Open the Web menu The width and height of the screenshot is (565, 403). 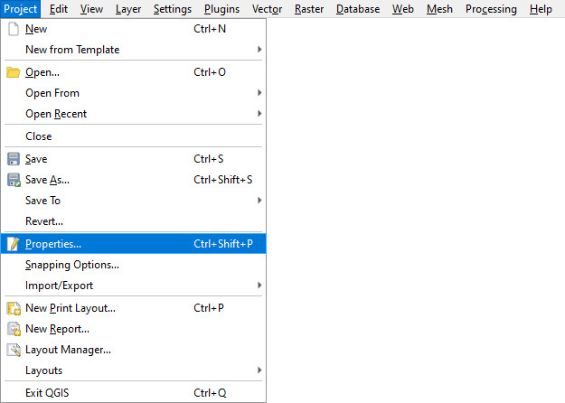coord(403,9)
